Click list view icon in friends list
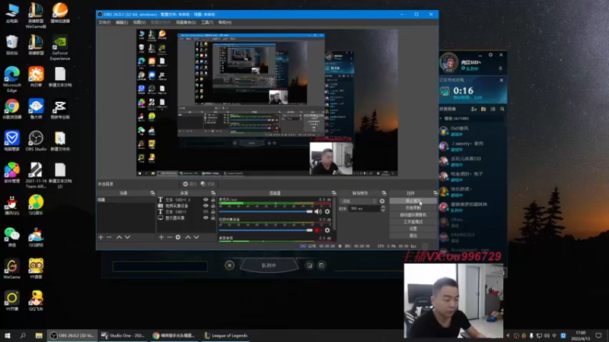The height and width of the screenshot is (342, 609). [x=493, y=109]
